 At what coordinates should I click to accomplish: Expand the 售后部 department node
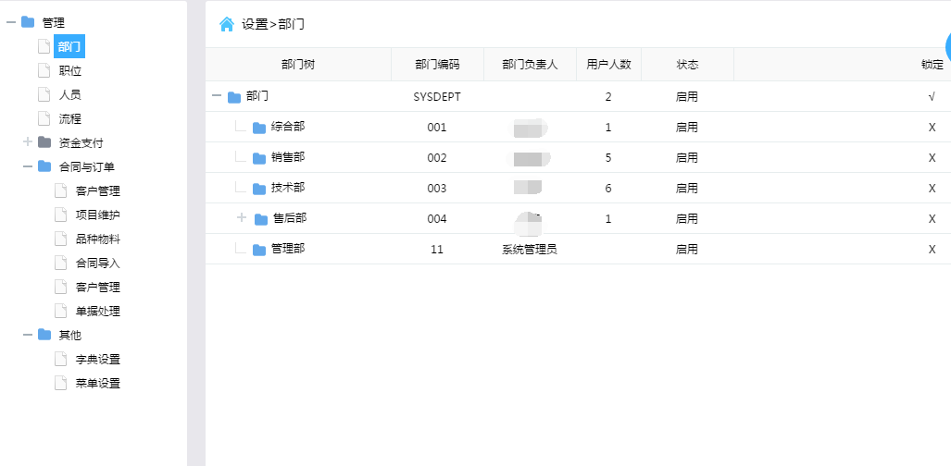pyautogui.click(x=242, y=218)
